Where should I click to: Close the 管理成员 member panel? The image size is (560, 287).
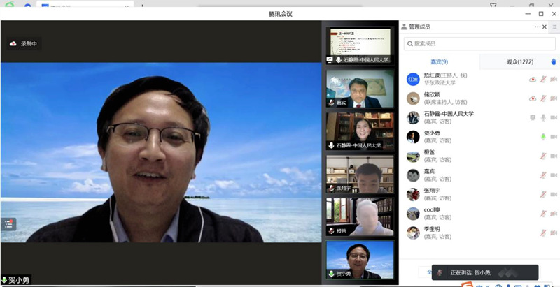(546, 27)
